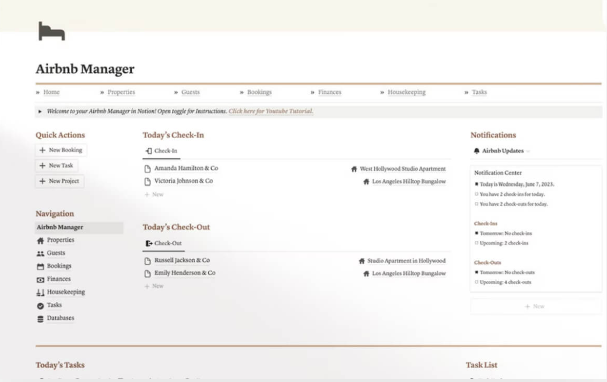This screenshot has height=382, width=607.
Task: Click plus icon on New Task
Action: click(42, 166)
